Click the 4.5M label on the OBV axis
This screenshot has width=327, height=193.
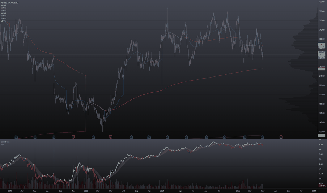(x=321, y=144)
